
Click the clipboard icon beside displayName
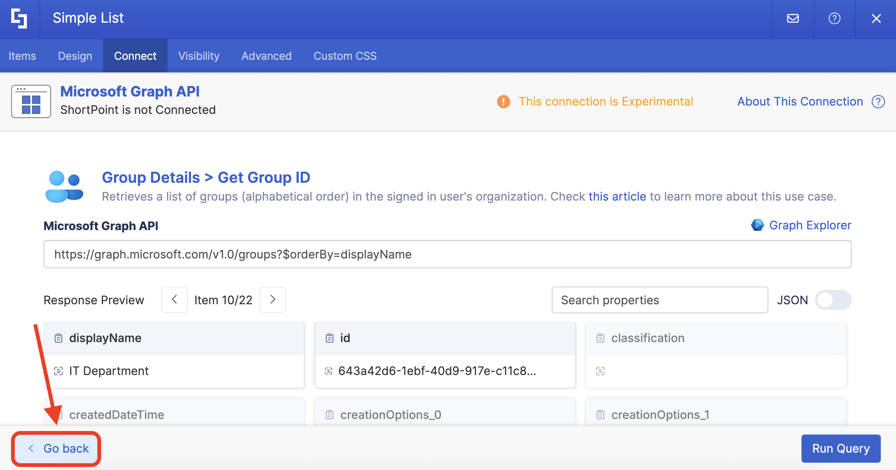(x=58, y=338)
